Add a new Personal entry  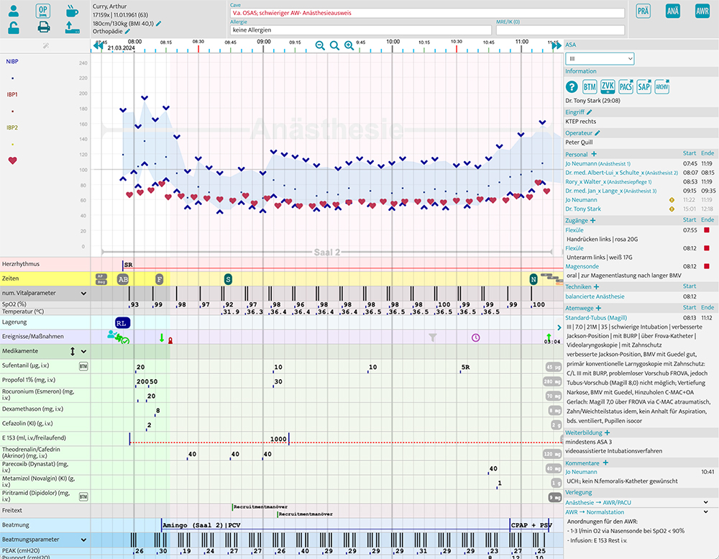pos(594,154)
